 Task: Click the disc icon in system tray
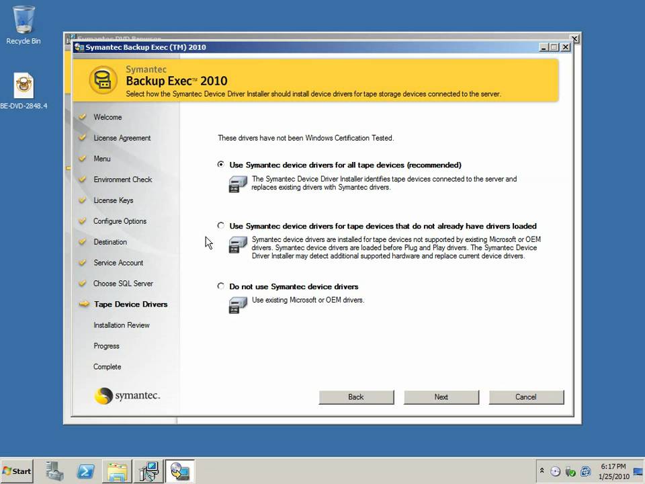[556, 472]
